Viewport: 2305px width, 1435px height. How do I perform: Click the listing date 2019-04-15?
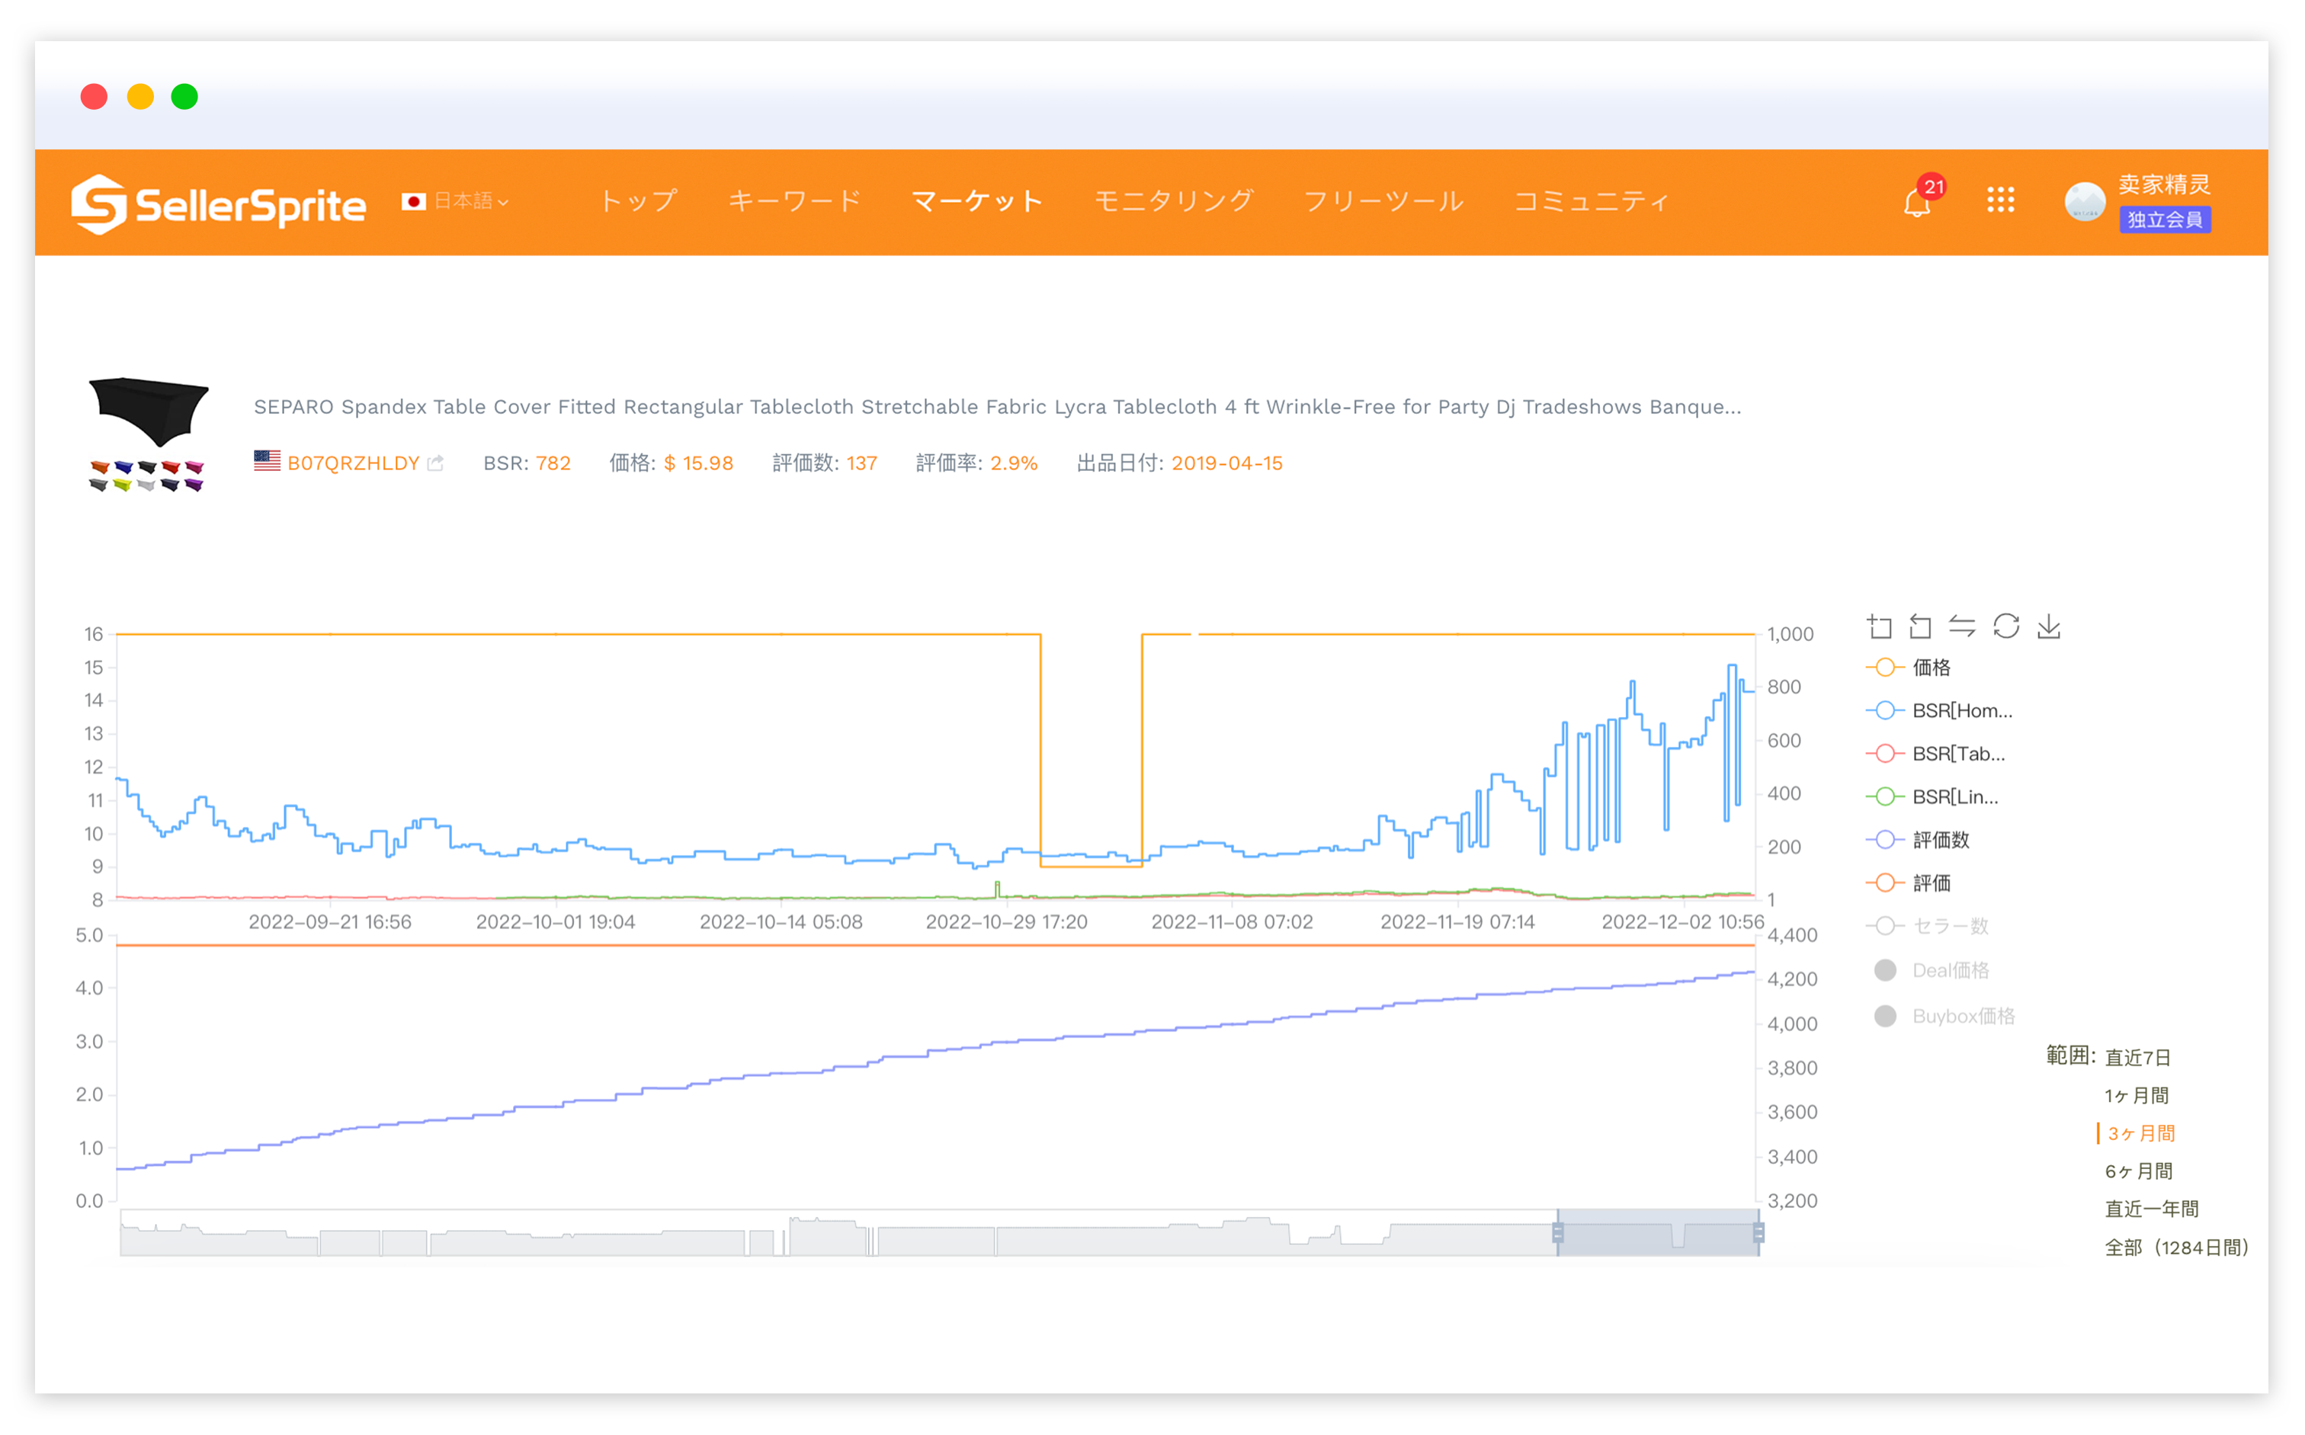tap(1226, 463)
